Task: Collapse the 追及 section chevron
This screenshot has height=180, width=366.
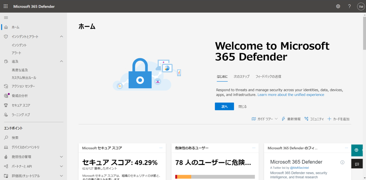Action: 61,62
